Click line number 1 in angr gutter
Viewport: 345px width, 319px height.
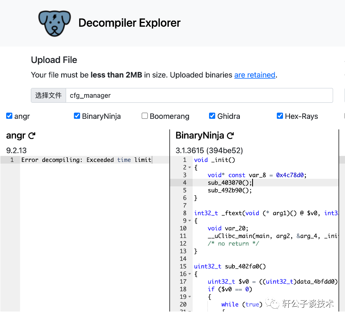(x=12, y=160)
